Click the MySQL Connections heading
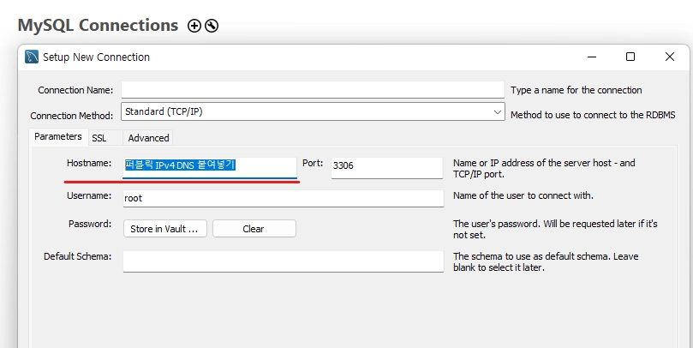 (98, 25)
